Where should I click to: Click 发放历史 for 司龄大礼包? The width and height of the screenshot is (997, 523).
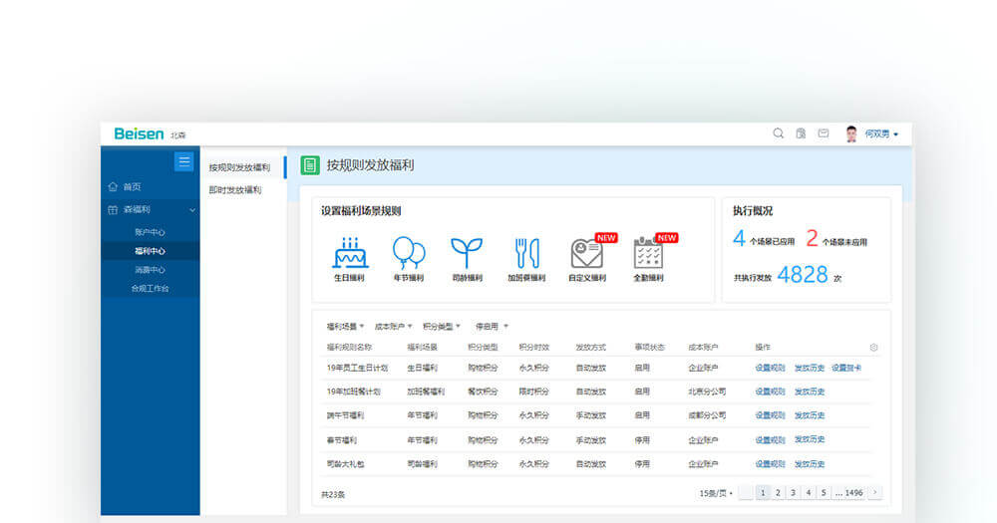point(810,464)
